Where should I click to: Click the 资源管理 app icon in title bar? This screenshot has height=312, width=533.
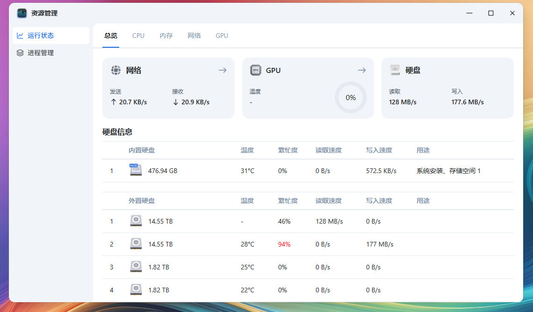pos(22,13)
